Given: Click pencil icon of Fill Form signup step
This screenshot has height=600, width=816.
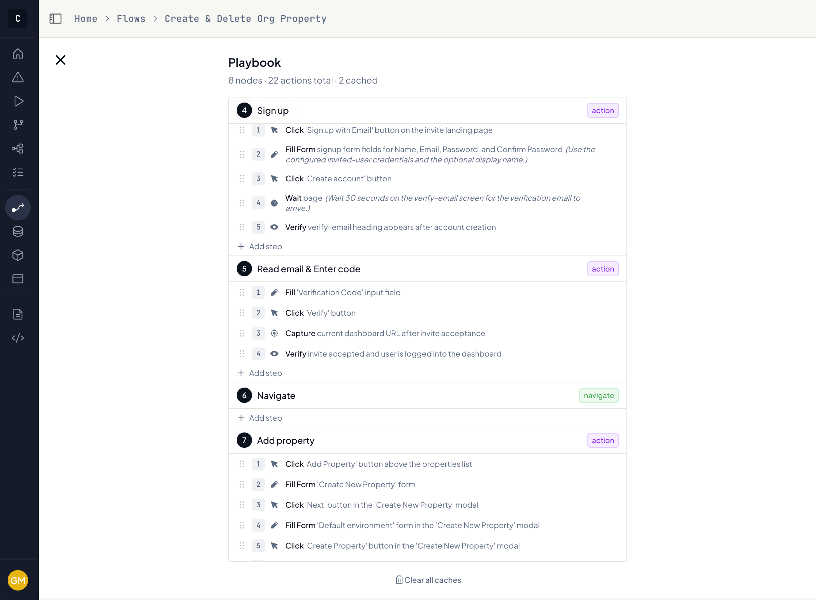Looking at the screenshot, I should click(x=274, y=154).
